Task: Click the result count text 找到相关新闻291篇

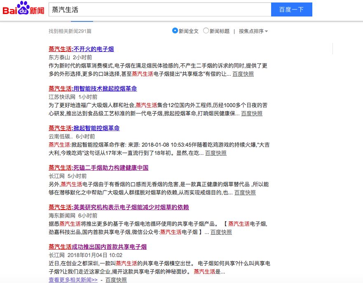Action: (x=70, y=31)
